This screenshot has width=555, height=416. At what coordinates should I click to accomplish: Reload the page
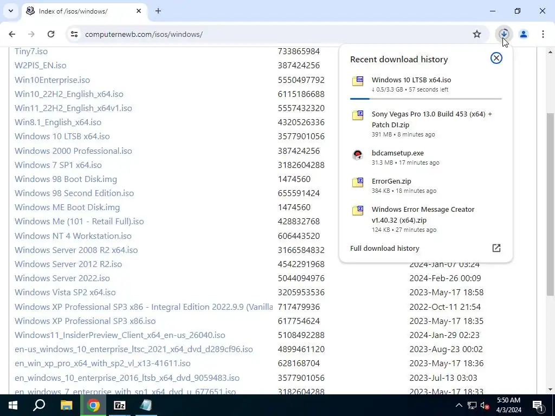pyautogui.click(x=51, y=34)
